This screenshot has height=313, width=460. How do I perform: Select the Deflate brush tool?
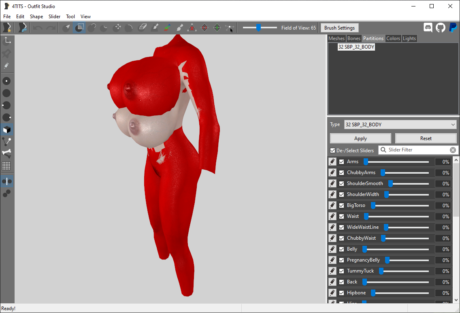tap(104, 28)
